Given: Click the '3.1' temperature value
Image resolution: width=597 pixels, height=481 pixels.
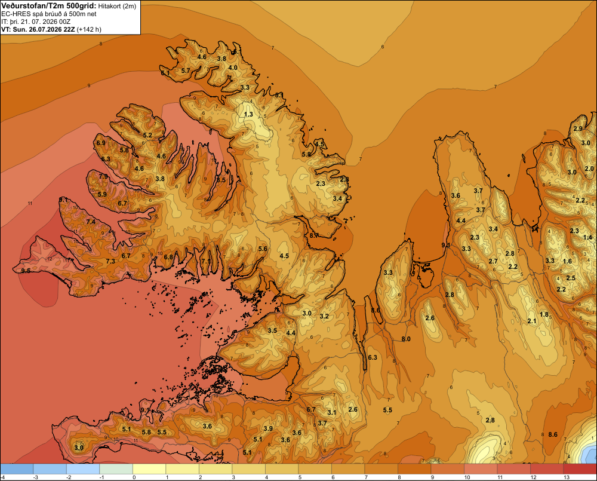Looking at the screenshot, I should [332, 412].
